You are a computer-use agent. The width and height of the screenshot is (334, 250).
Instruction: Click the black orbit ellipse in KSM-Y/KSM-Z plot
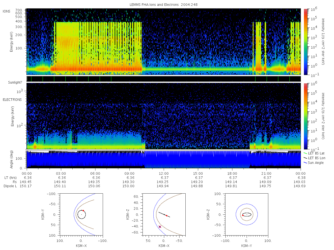tap(247, 214)
